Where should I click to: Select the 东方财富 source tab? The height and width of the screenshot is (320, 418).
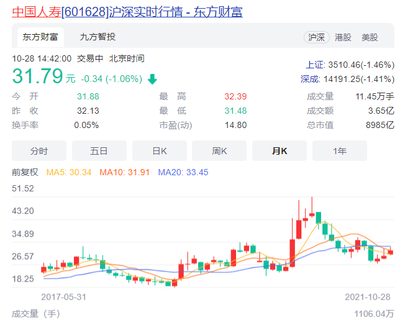tap(40, 37)
